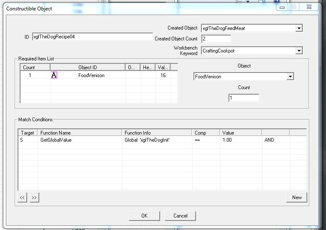
Task: Sort by the Object ID column header
Action: click(88, 67)
